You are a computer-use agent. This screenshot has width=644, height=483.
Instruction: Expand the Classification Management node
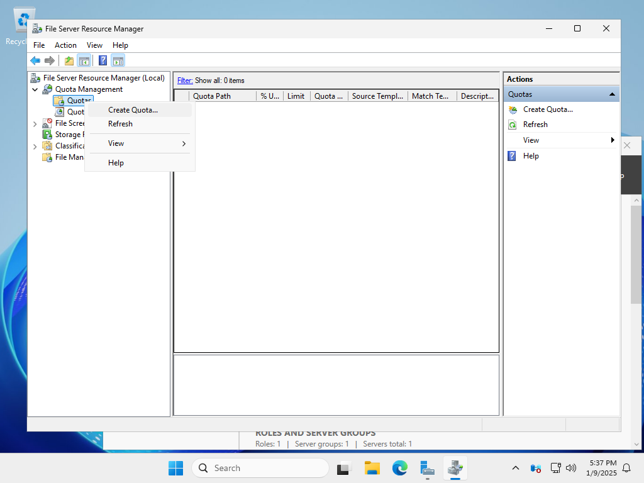click(35, 146)
